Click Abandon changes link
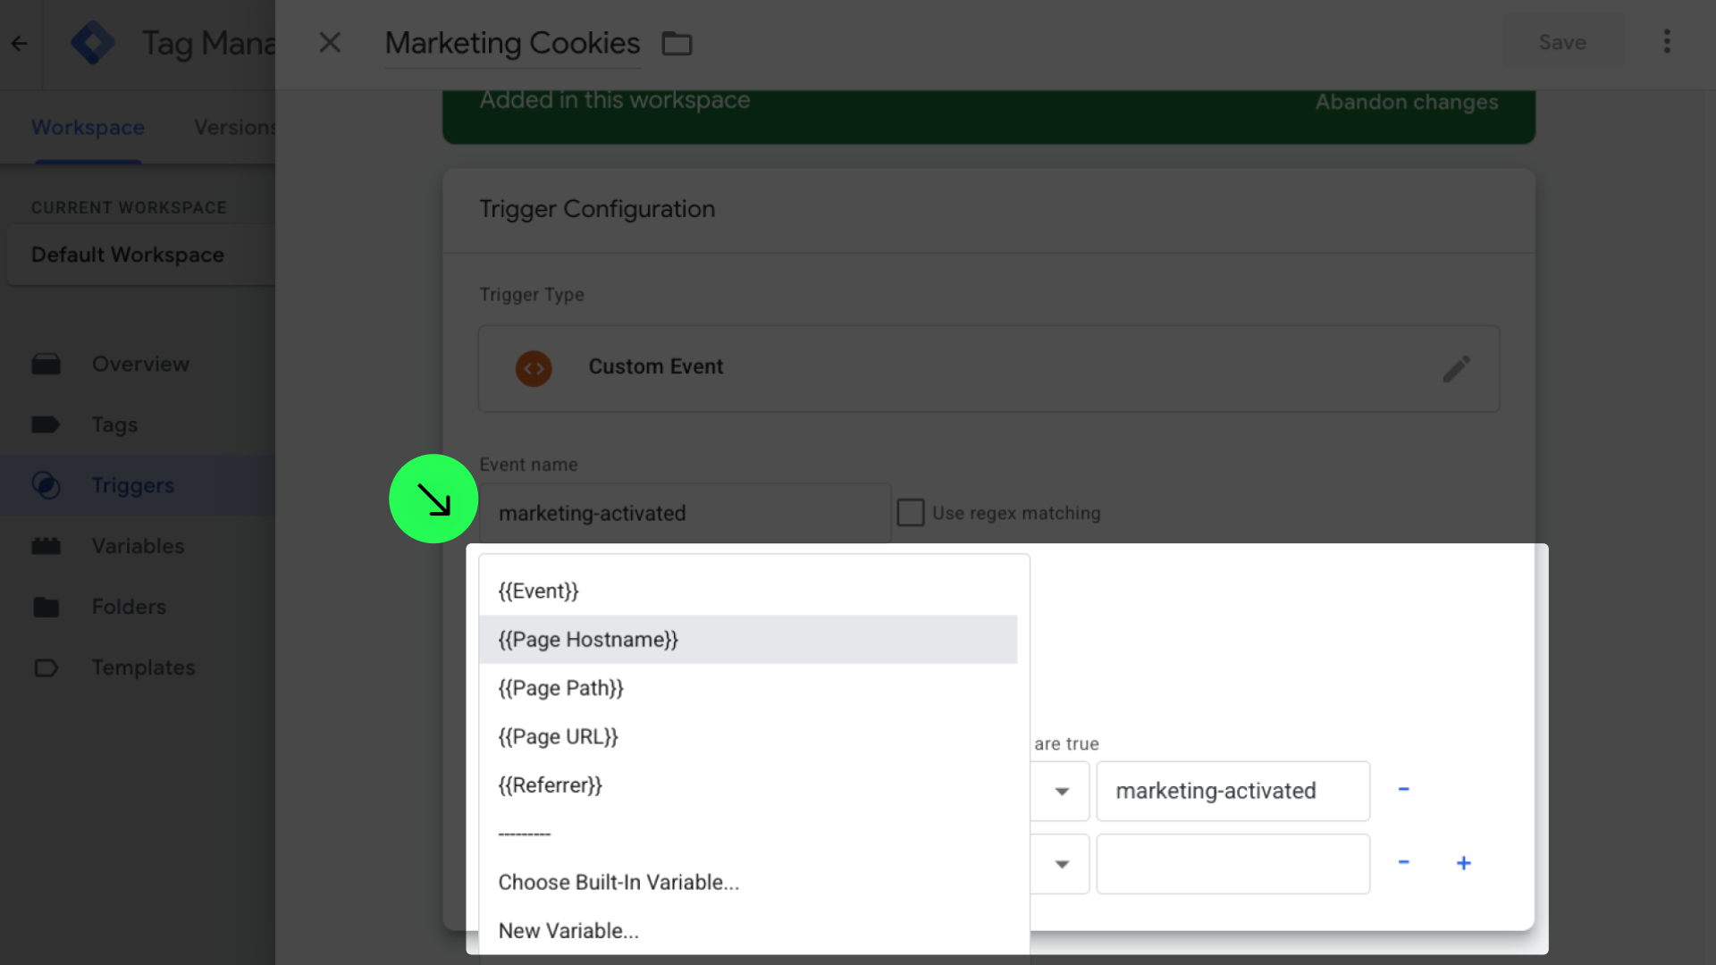 pyautogui.click(x=1406, y=103)
